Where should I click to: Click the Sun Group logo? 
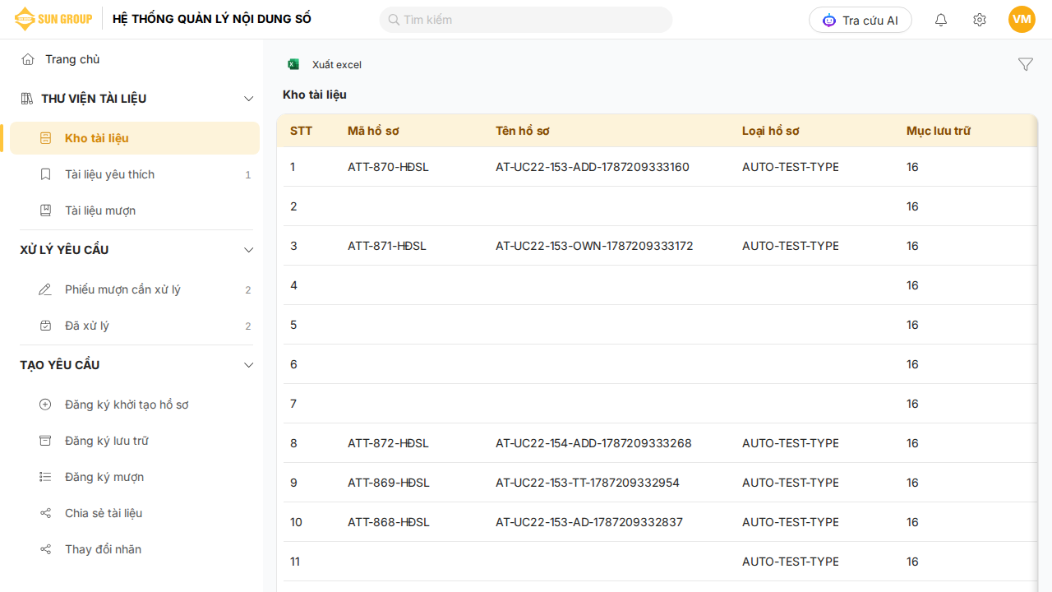pos(53,19)
